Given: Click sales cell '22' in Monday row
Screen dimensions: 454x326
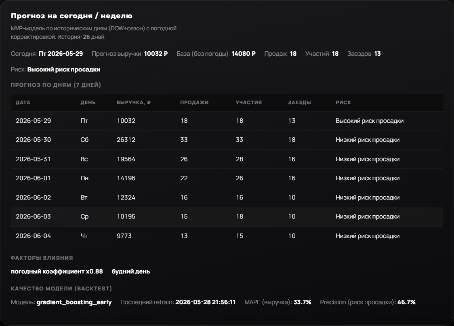Looking at the screenshot, I should click(184, 178).
